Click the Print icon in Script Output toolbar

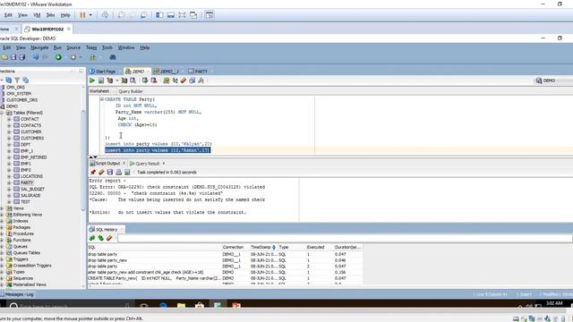119,172
